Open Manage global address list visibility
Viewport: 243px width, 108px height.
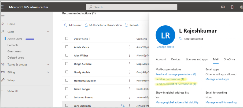tap(177, 102)
